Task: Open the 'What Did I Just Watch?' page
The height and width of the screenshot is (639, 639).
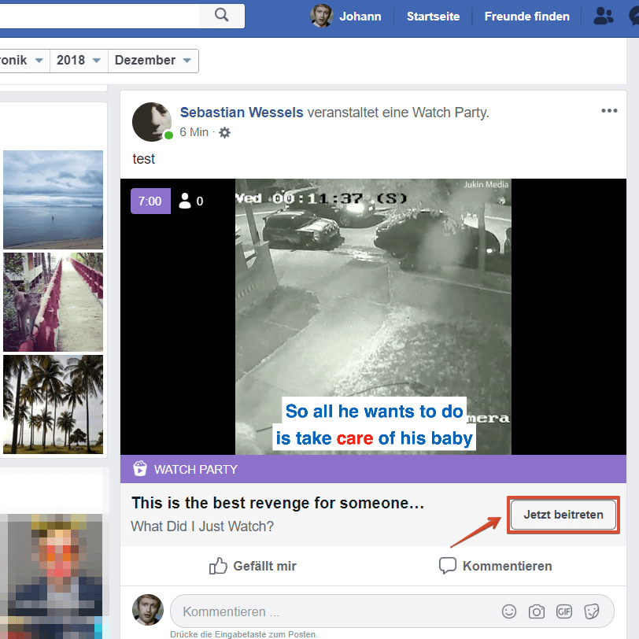Action: pos(202,526)
